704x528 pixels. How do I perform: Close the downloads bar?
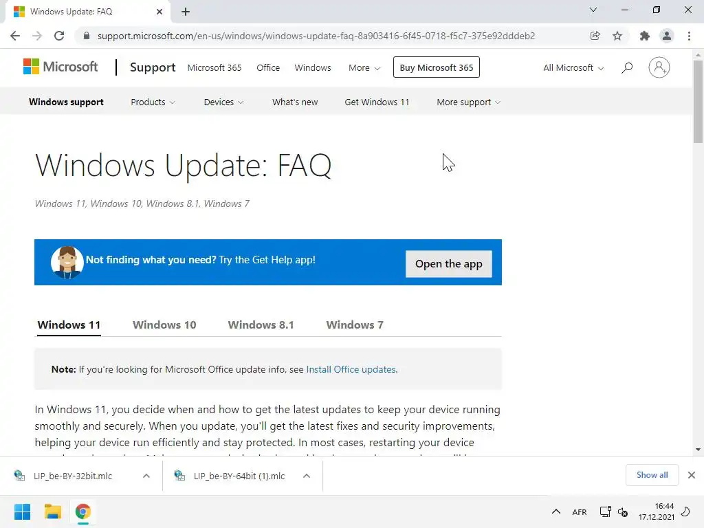tap(692, 475)
